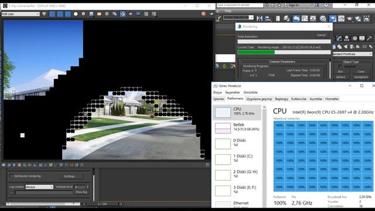
Task: Click the Mirror tool icon in main toolbar
Action: [260, 18]
